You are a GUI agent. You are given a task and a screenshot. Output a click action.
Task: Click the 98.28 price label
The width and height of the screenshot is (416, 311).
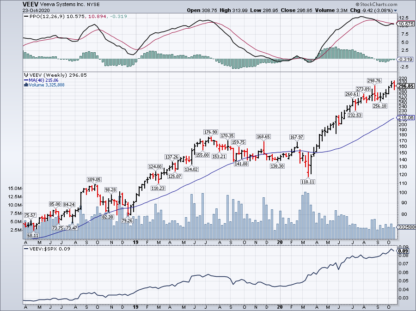[110, 190]
